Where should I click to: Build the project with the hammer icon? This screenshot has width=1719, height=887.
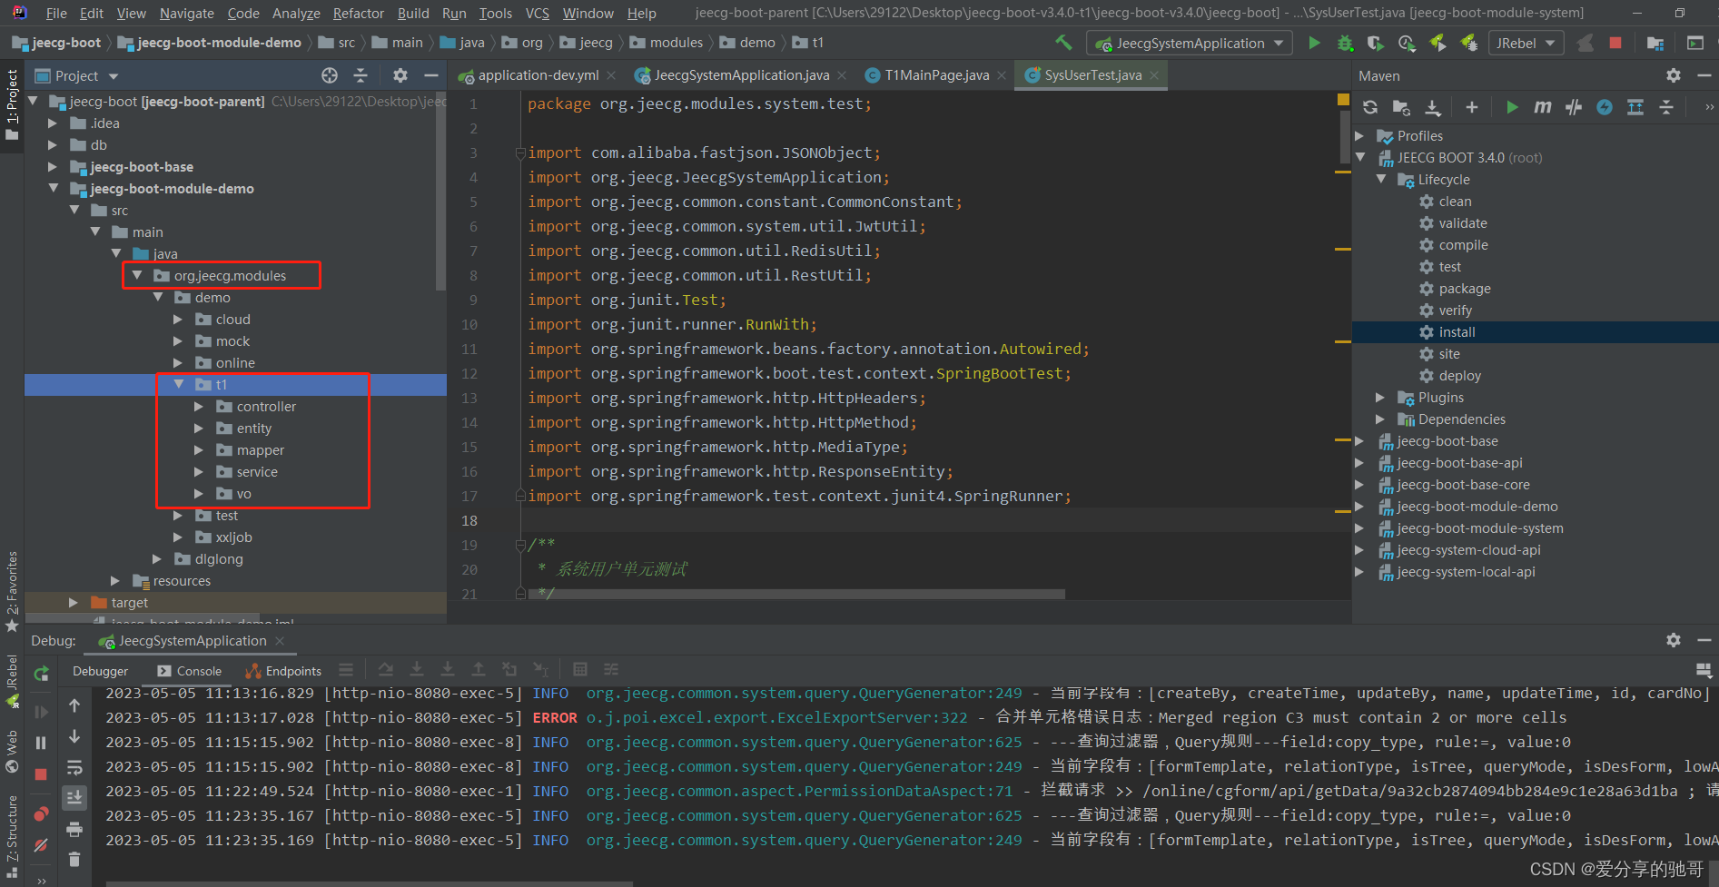[x=1062, y=43]
